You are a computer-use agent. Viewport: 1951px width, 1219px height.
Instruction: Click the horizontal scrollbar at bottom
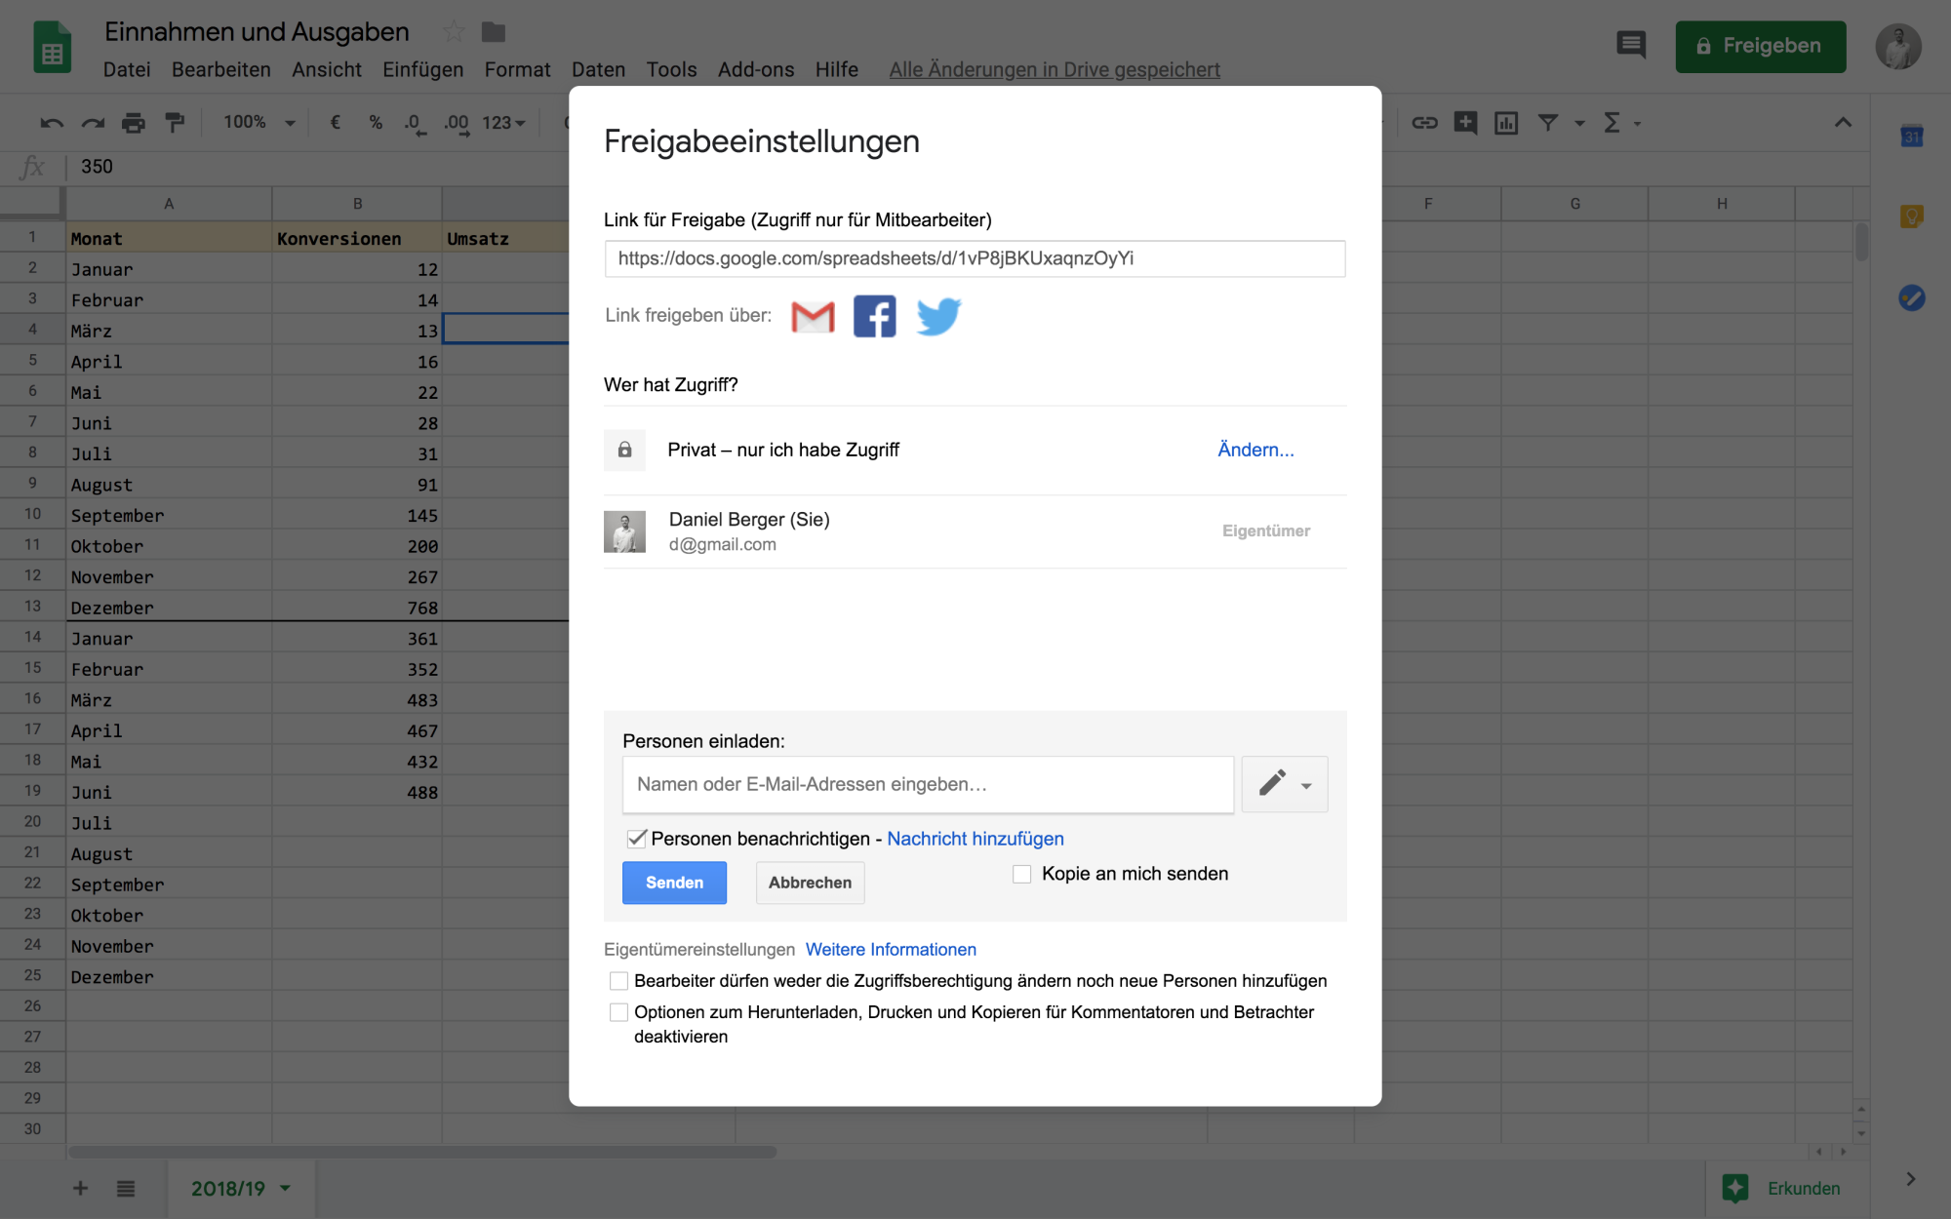pos(421,1152)
